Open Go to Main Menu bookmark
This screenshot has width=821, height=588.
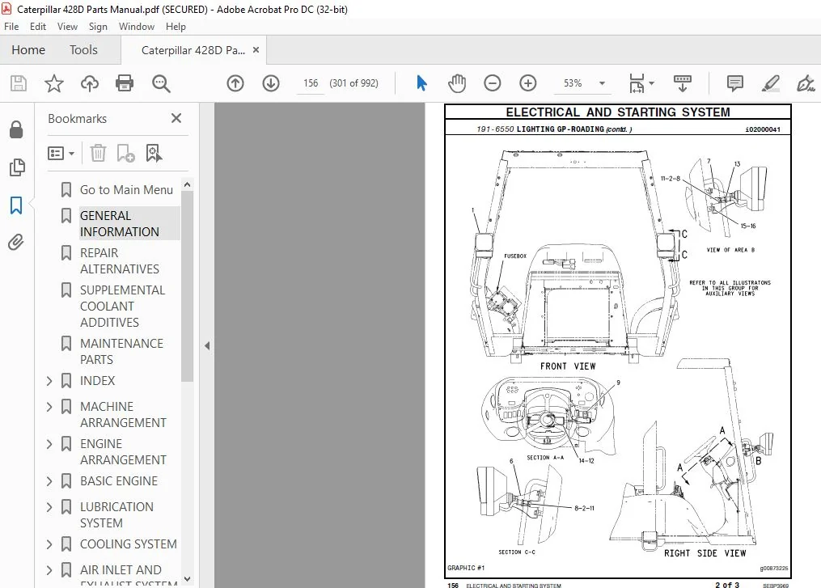[x=126, y=190]
